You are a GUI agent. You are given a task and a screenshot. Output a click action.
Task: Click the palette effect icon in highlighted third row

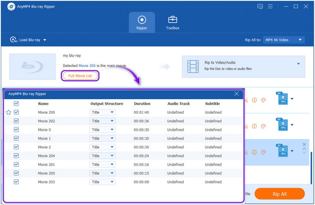[x=263, y=153]
